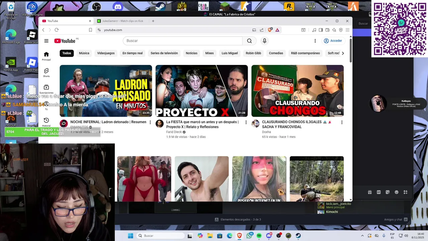Open Suscripciones in the YouTube sidebar
This screenshot has width=428, height=241.
[46, 89]
